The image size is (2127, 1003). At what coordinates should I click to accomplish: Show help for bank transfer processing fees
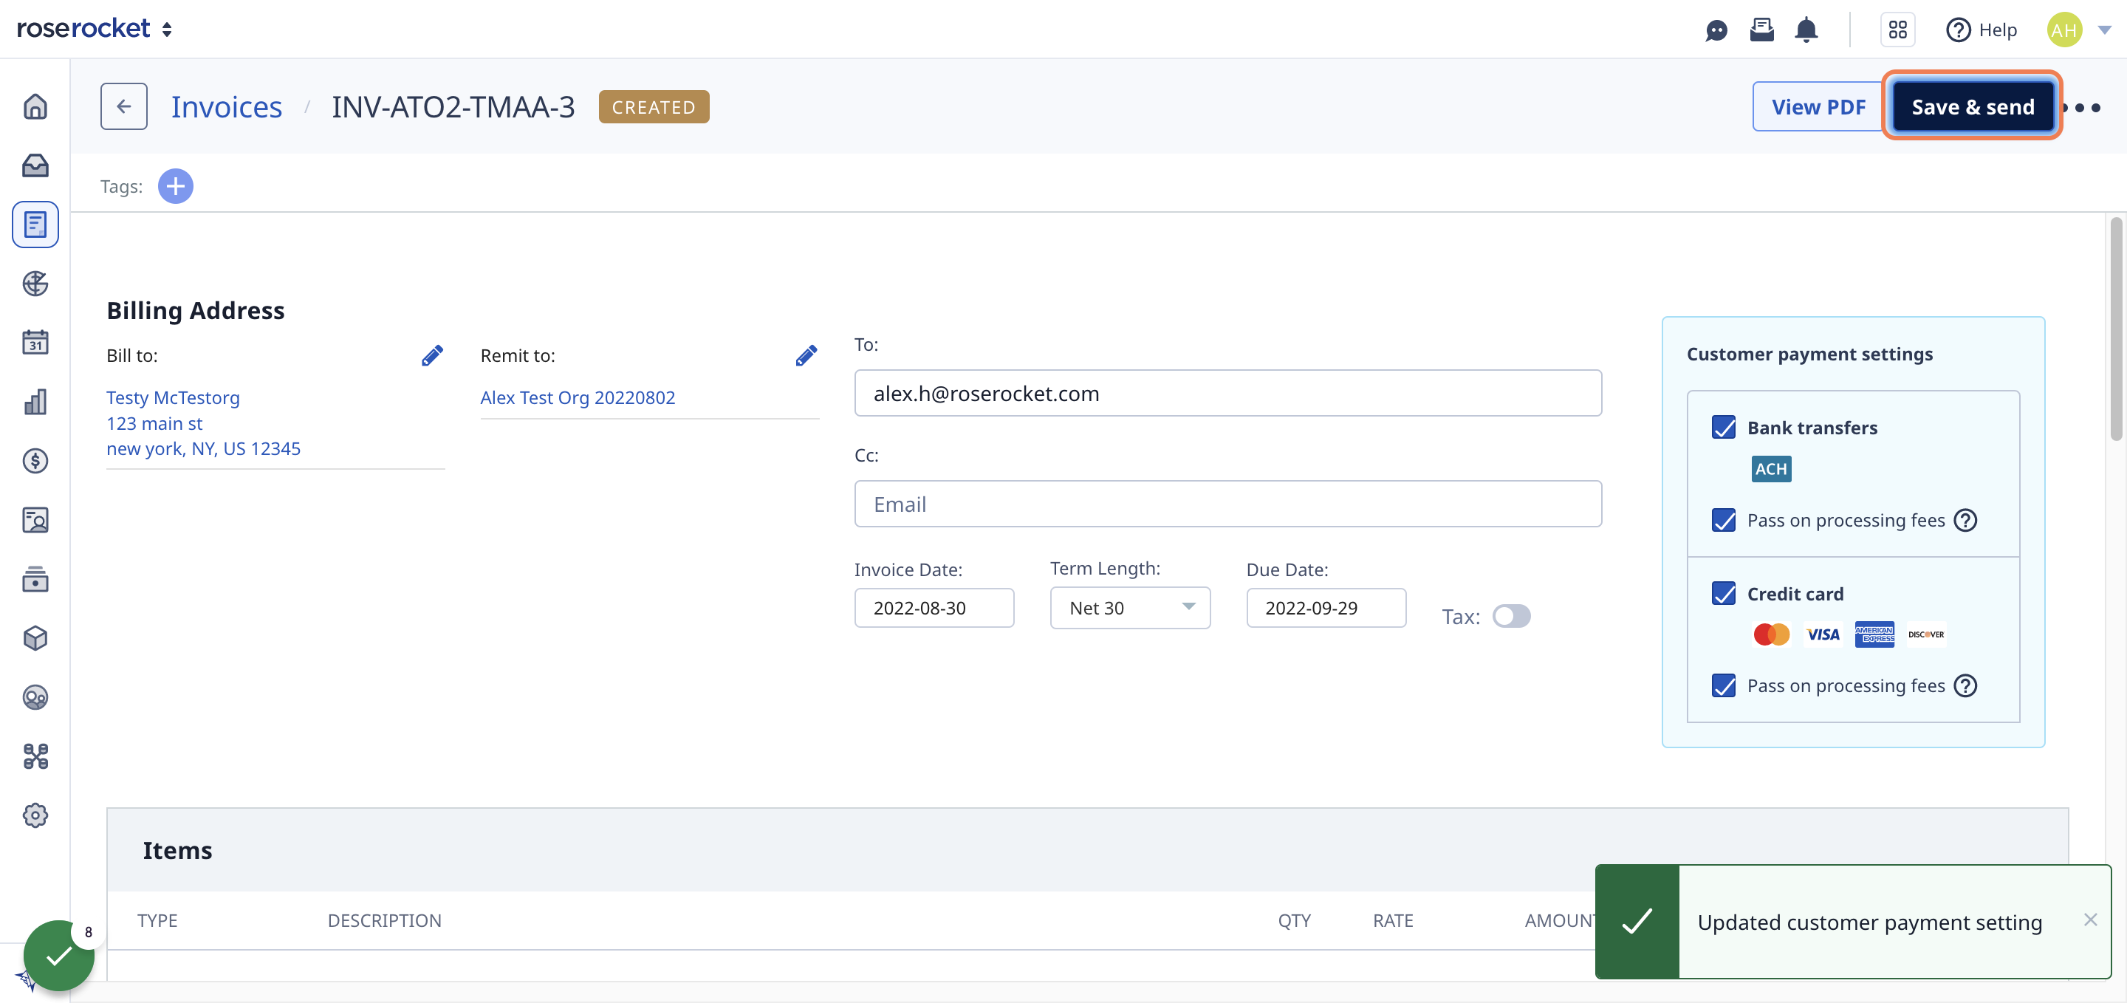tap(1966, 520)
